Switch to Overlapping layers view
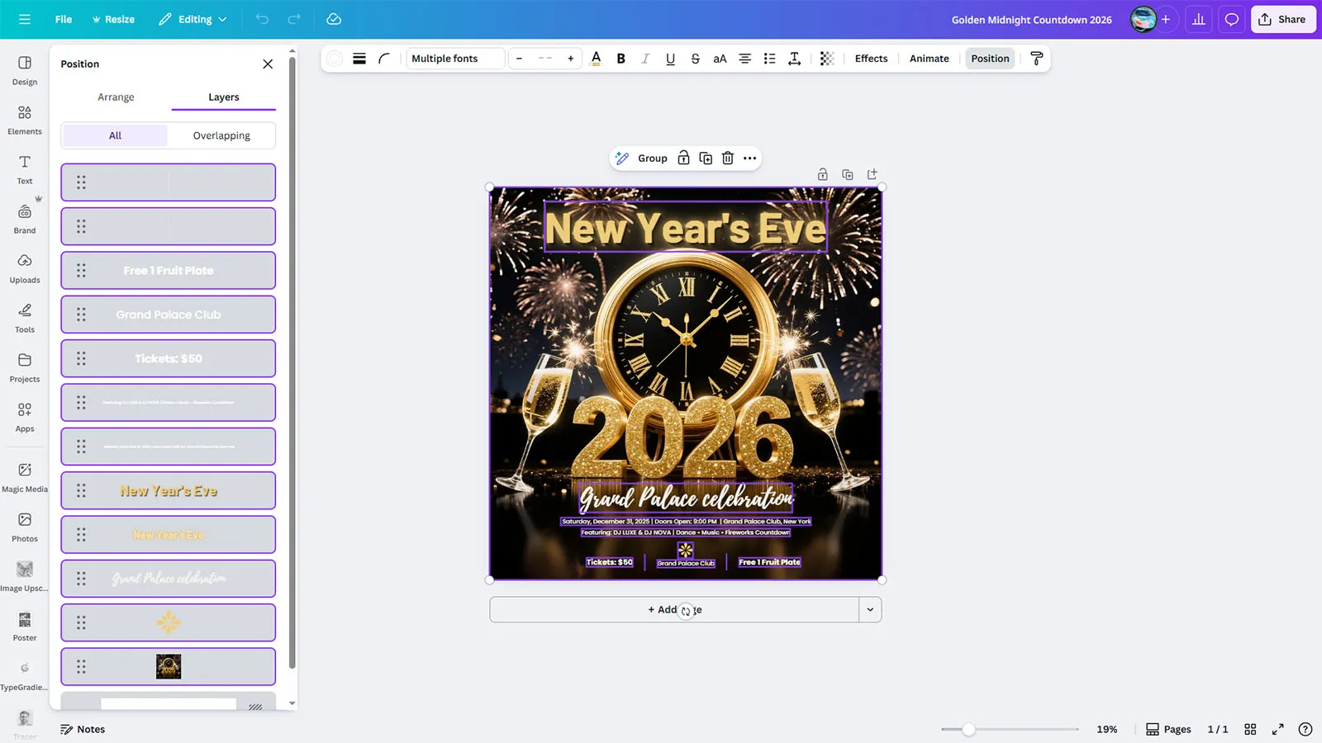Image resolution: width=1322 pixels, height=743 pixels. 221,135
